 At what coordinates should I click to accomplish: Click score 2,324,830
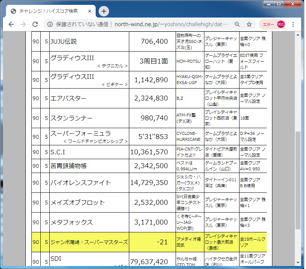[x=151, y=98]
